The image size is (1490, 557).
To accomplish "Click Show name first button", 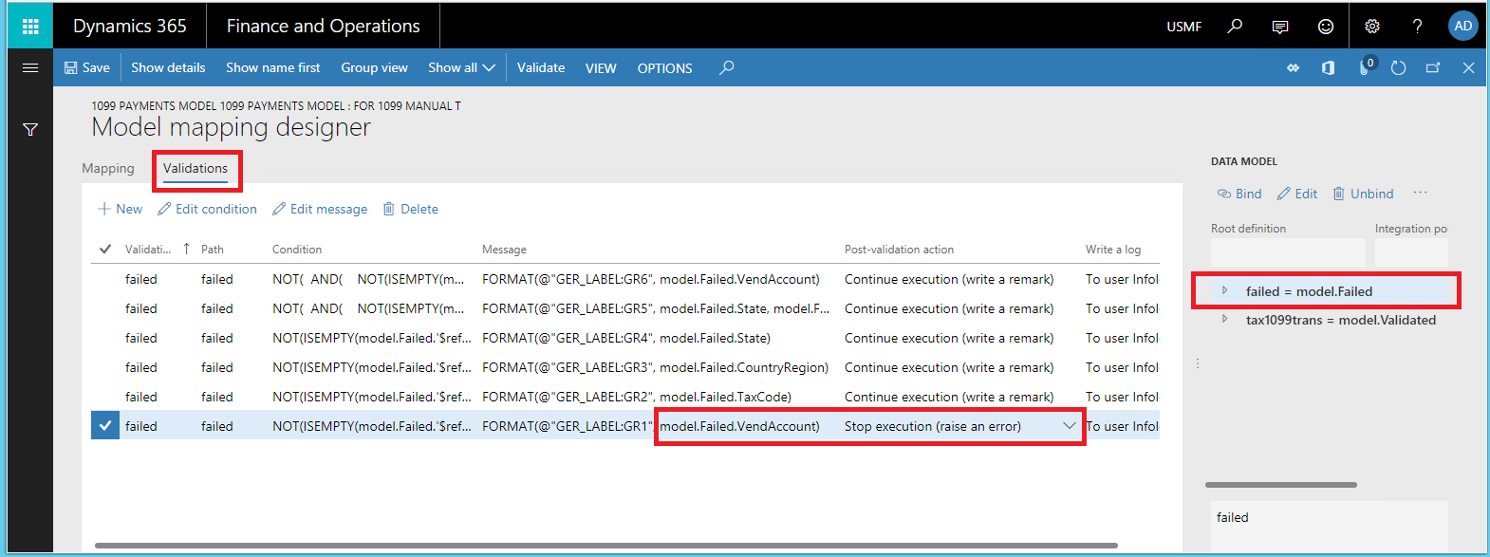I will tap(273, 67).
